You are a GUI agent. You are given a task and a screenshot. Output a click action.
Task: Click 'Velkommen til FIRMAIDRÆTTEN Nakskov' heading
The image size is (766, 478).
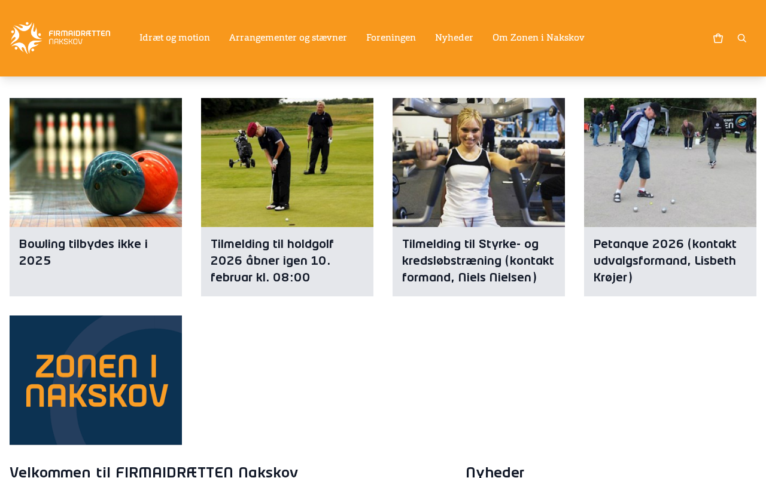154,472
